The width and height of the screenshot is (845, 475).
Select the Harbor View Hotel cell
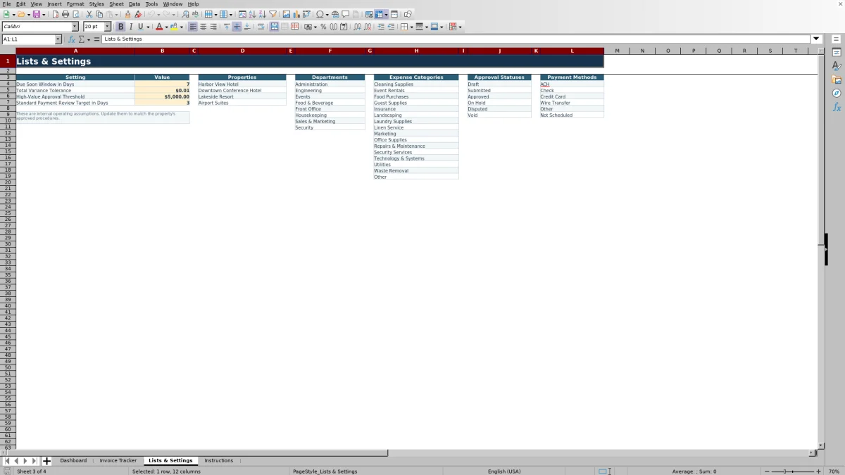(x=242, y=84)
